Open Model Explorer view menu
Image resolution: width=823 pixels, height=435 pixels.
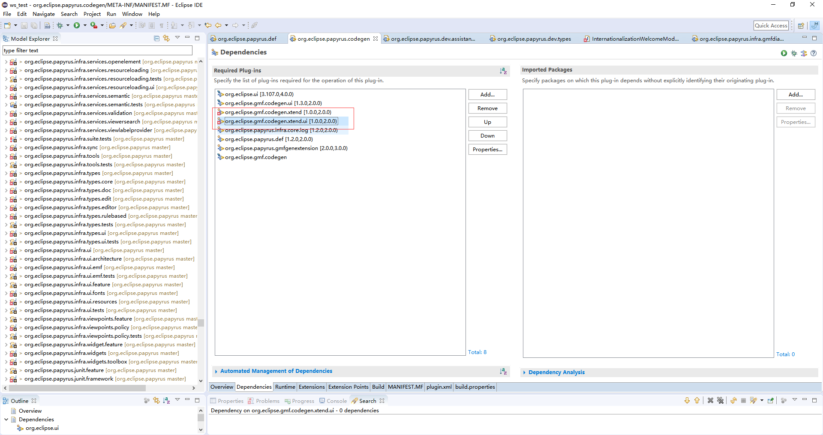point(177,38)
